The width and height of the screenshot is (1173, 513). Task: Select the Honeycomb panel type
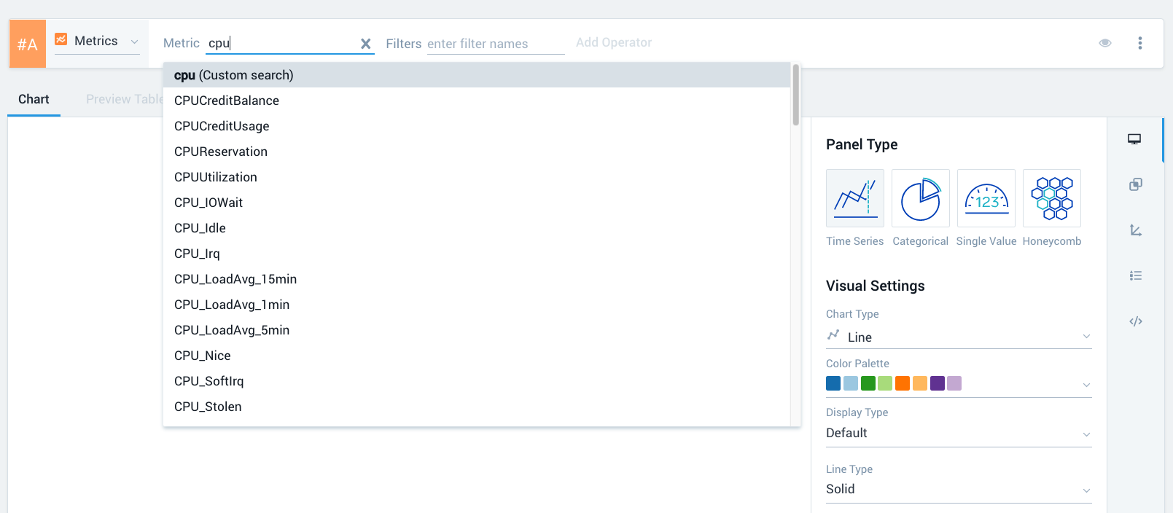click(1051, 198)
